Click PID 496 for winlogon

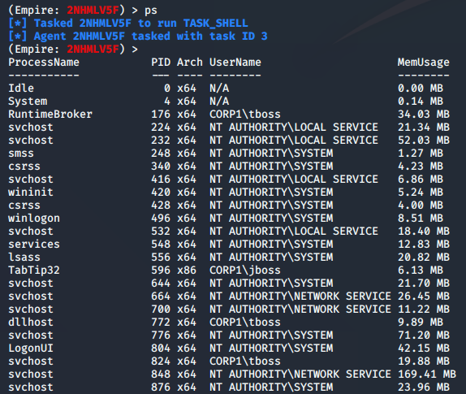(161, 219)
